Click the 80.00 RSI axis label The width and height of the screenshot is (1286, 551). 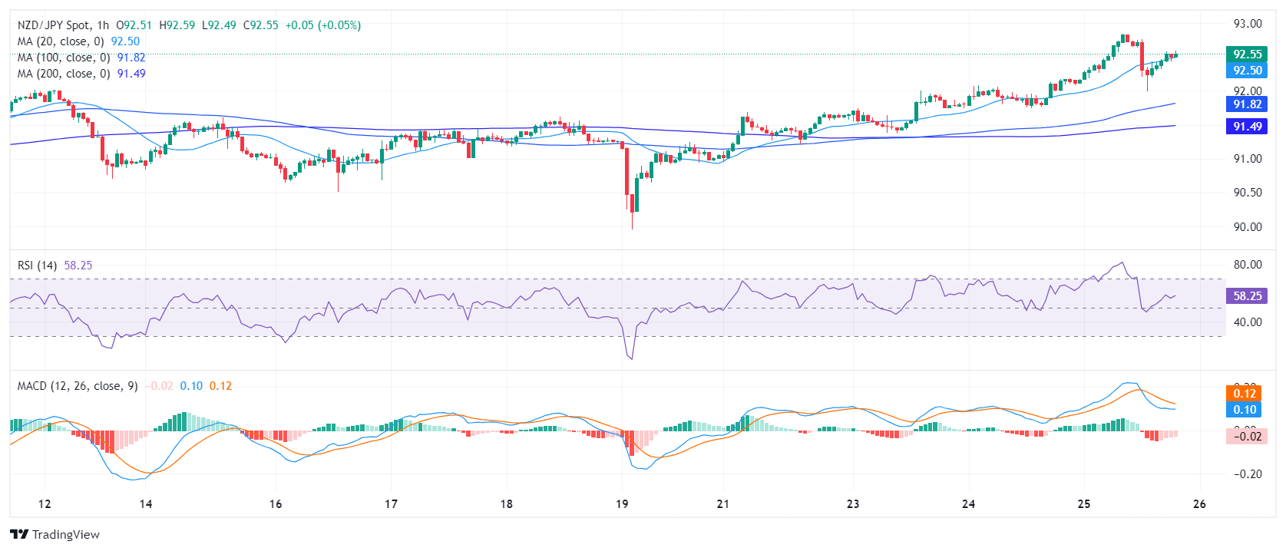point(1247,265)
